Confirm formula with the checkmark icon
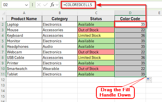This screenshot has height=102, width=162. 45,5
